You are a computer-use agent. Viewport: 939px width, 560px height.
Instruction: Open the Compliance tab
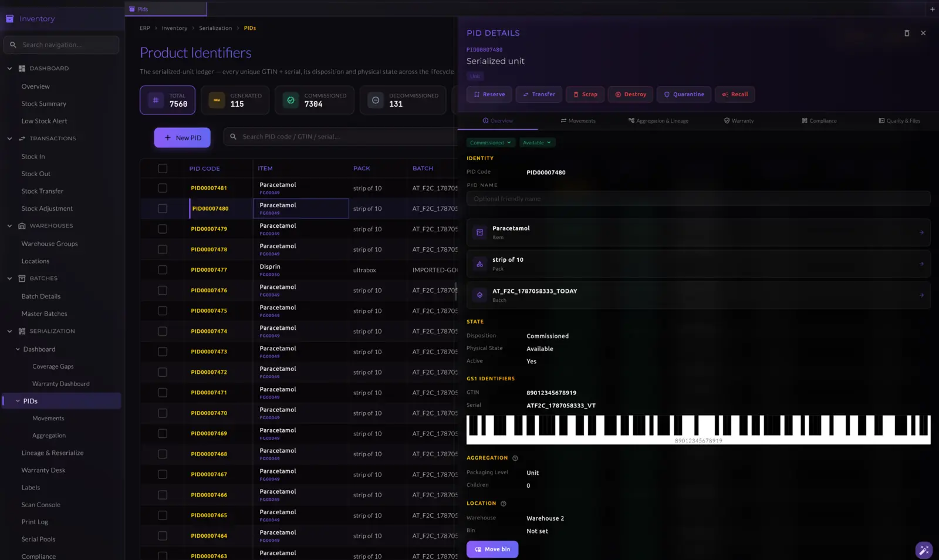[819, 121]
